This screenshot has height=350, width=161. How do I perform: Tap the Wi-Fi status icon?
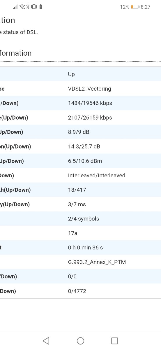coord(22,7)
